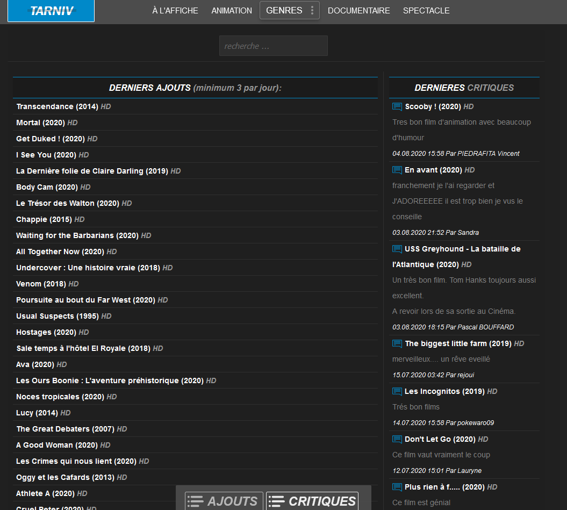The width and height of the screenshot is (567, 510).
Task: Click review date '12.07.2020 15:01 Par Lauryne'
Action: point(437,471)
